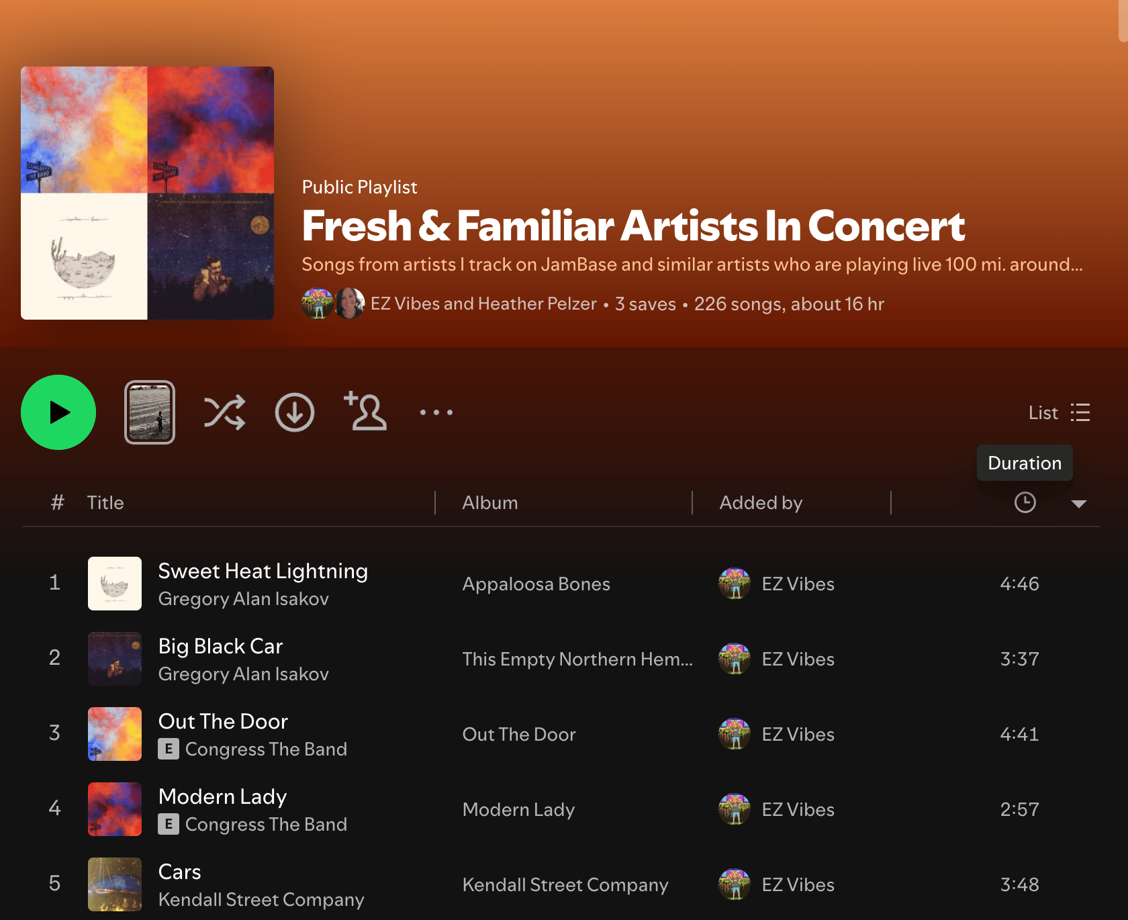This screenshot has width=1128, height=920.
Task: Click the 4:46 duration of Sweet Heat Lightning
Action: click(1019, 584)
